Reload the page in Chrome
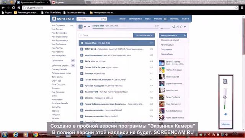Viewport: 245px width, 138px height. click(13, 8)
